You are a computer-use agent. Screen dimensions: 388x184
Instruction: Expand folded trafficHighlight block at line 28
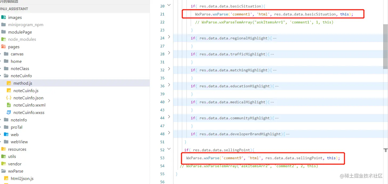click(169, 53)
